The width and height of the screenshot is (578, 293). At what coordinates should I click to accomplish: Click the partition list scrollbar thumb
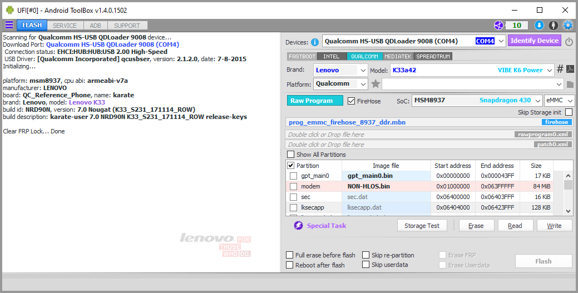click(x=567, y=185)
